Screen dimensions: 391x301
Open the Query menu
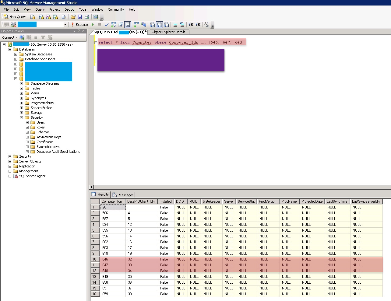coord(40,9)
